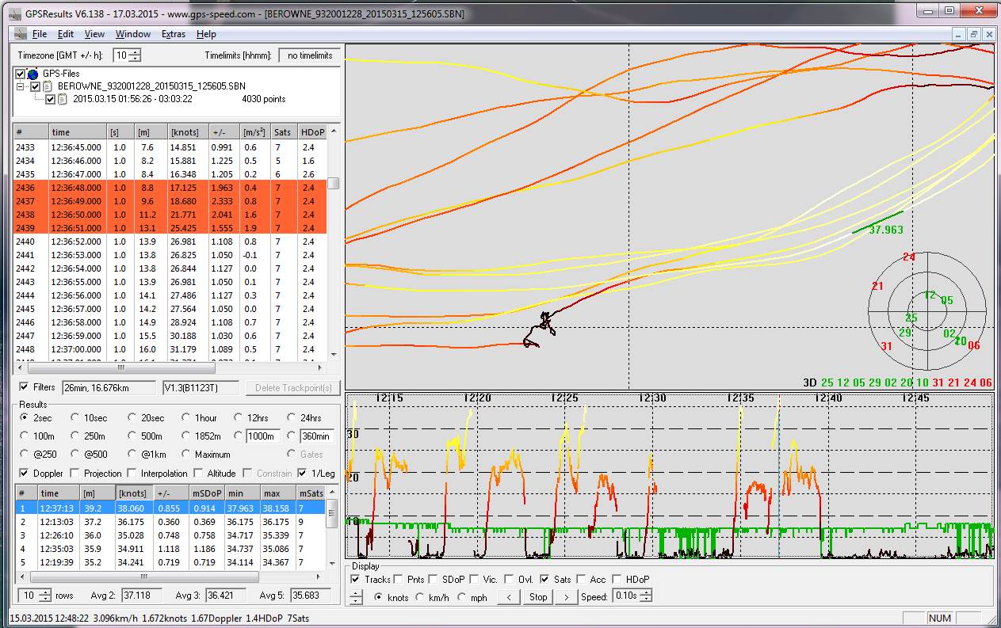The image size is (1001, 628).
Task: Open the View menu
Action: pyautogui.click(x=94, y=34)
